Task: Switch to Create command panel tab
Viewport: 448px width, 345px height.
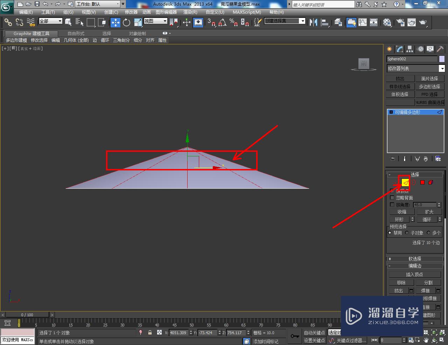Action: coord(389,49)
